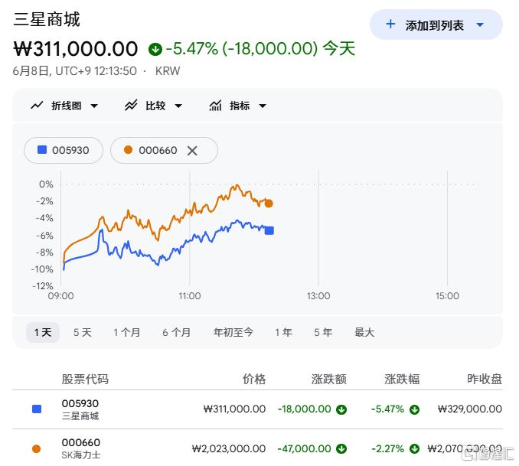
Task: Click the blue end-point marker on chart
Action: coord(269,230)
